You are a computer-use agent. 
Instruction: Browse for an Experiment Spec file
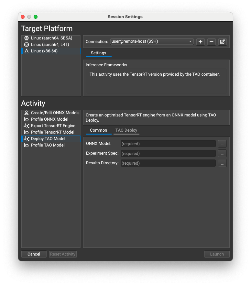tap(222, 153)
